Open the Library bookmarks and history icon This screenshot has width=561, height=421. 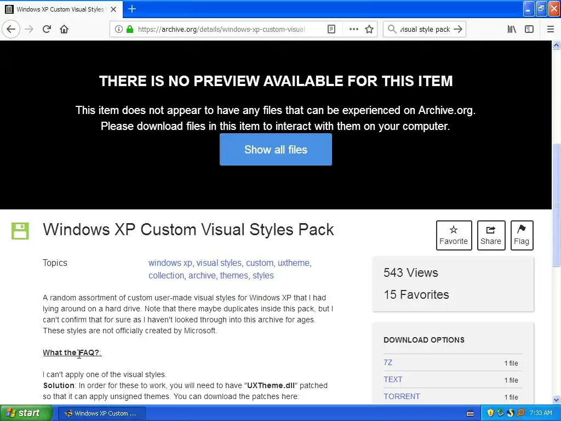coord(512,30)
